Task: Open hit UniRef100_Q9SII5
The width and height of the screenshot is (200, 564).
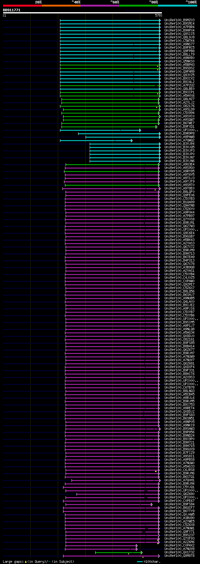Action: point(179,34)
